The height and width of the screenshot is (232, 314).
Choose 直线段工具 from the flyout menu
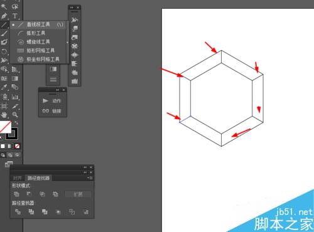coord(38,24)
